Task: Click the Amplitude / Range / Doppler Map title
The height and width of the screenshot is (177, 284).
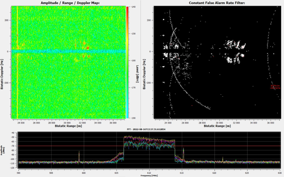Action: [67, 3]
